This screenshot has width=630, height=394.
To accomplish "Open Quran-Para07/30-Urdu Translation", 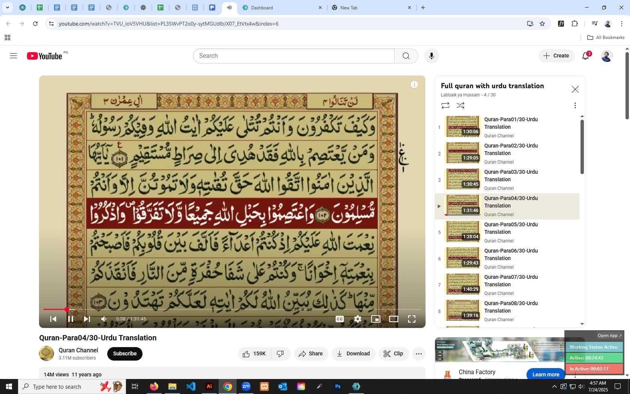I will (507, 285).
